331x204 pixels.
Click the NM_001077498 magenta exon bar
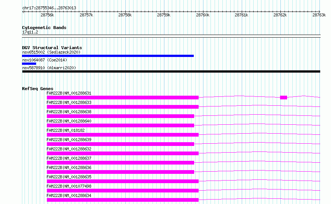pos(123,191)
